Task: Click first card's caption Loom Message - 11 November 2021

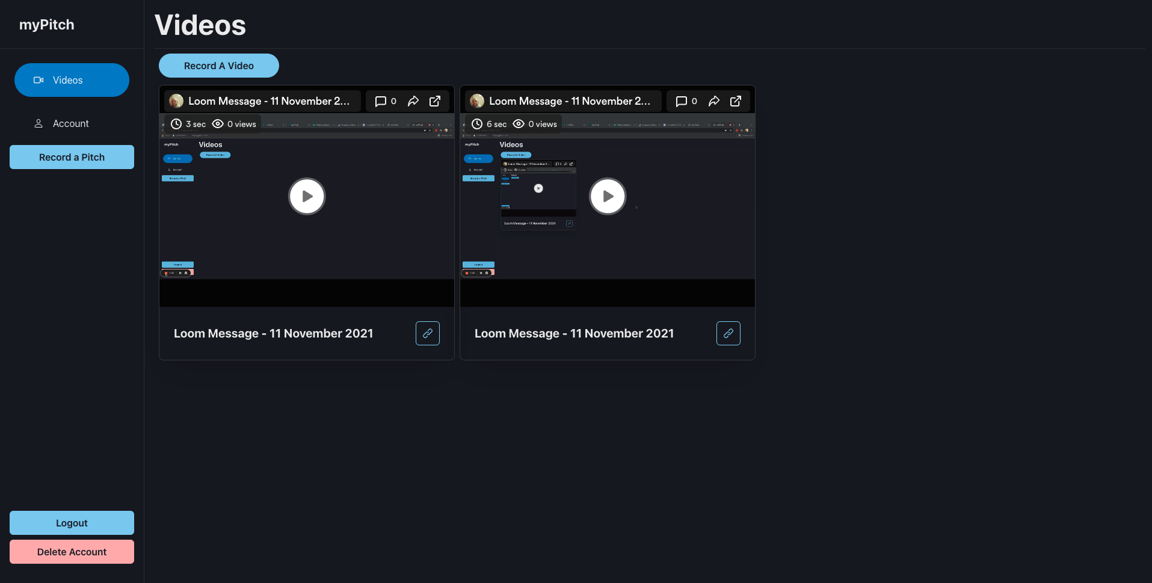Action: pyautogui.click(x=274, y=333)
